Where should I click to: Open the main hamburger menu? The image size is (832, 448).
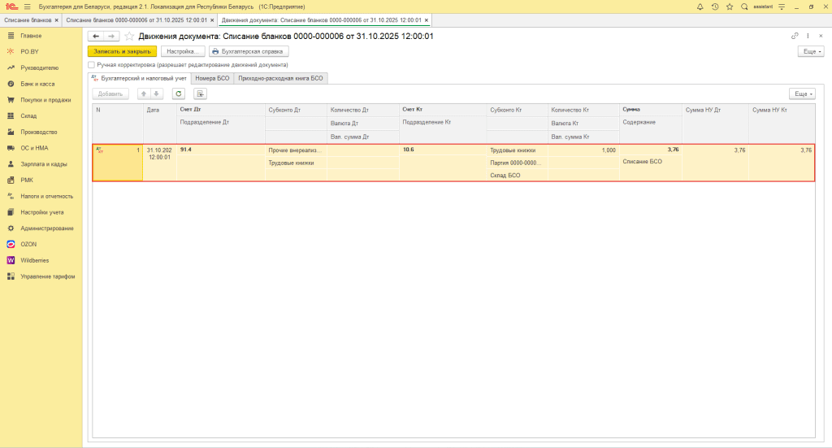click(27, 7)
